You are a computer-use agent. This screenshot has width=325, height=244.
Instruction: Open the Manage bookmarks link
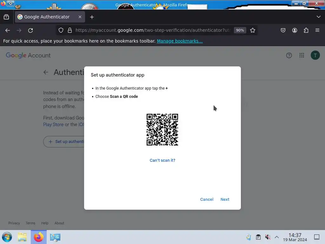(180, 41)
